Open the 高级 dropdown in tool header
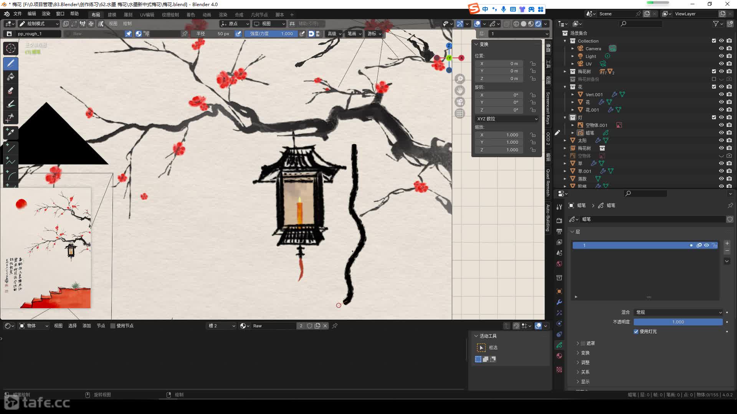737x414 pixels. [x=334, y=34]
